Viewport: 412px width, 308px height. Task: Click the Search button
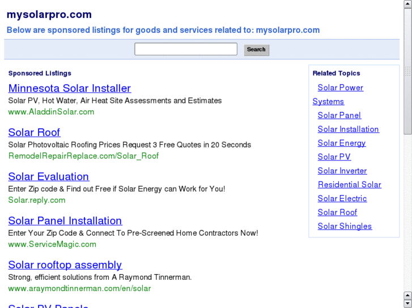[x=256, y=50]
